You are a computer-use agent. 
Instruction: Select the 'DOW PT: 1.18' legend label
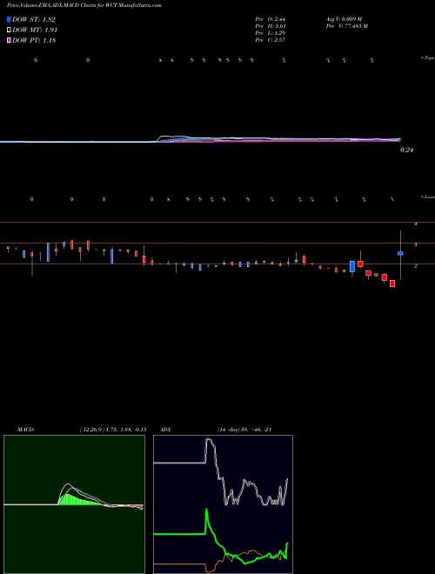coord(34,40)
